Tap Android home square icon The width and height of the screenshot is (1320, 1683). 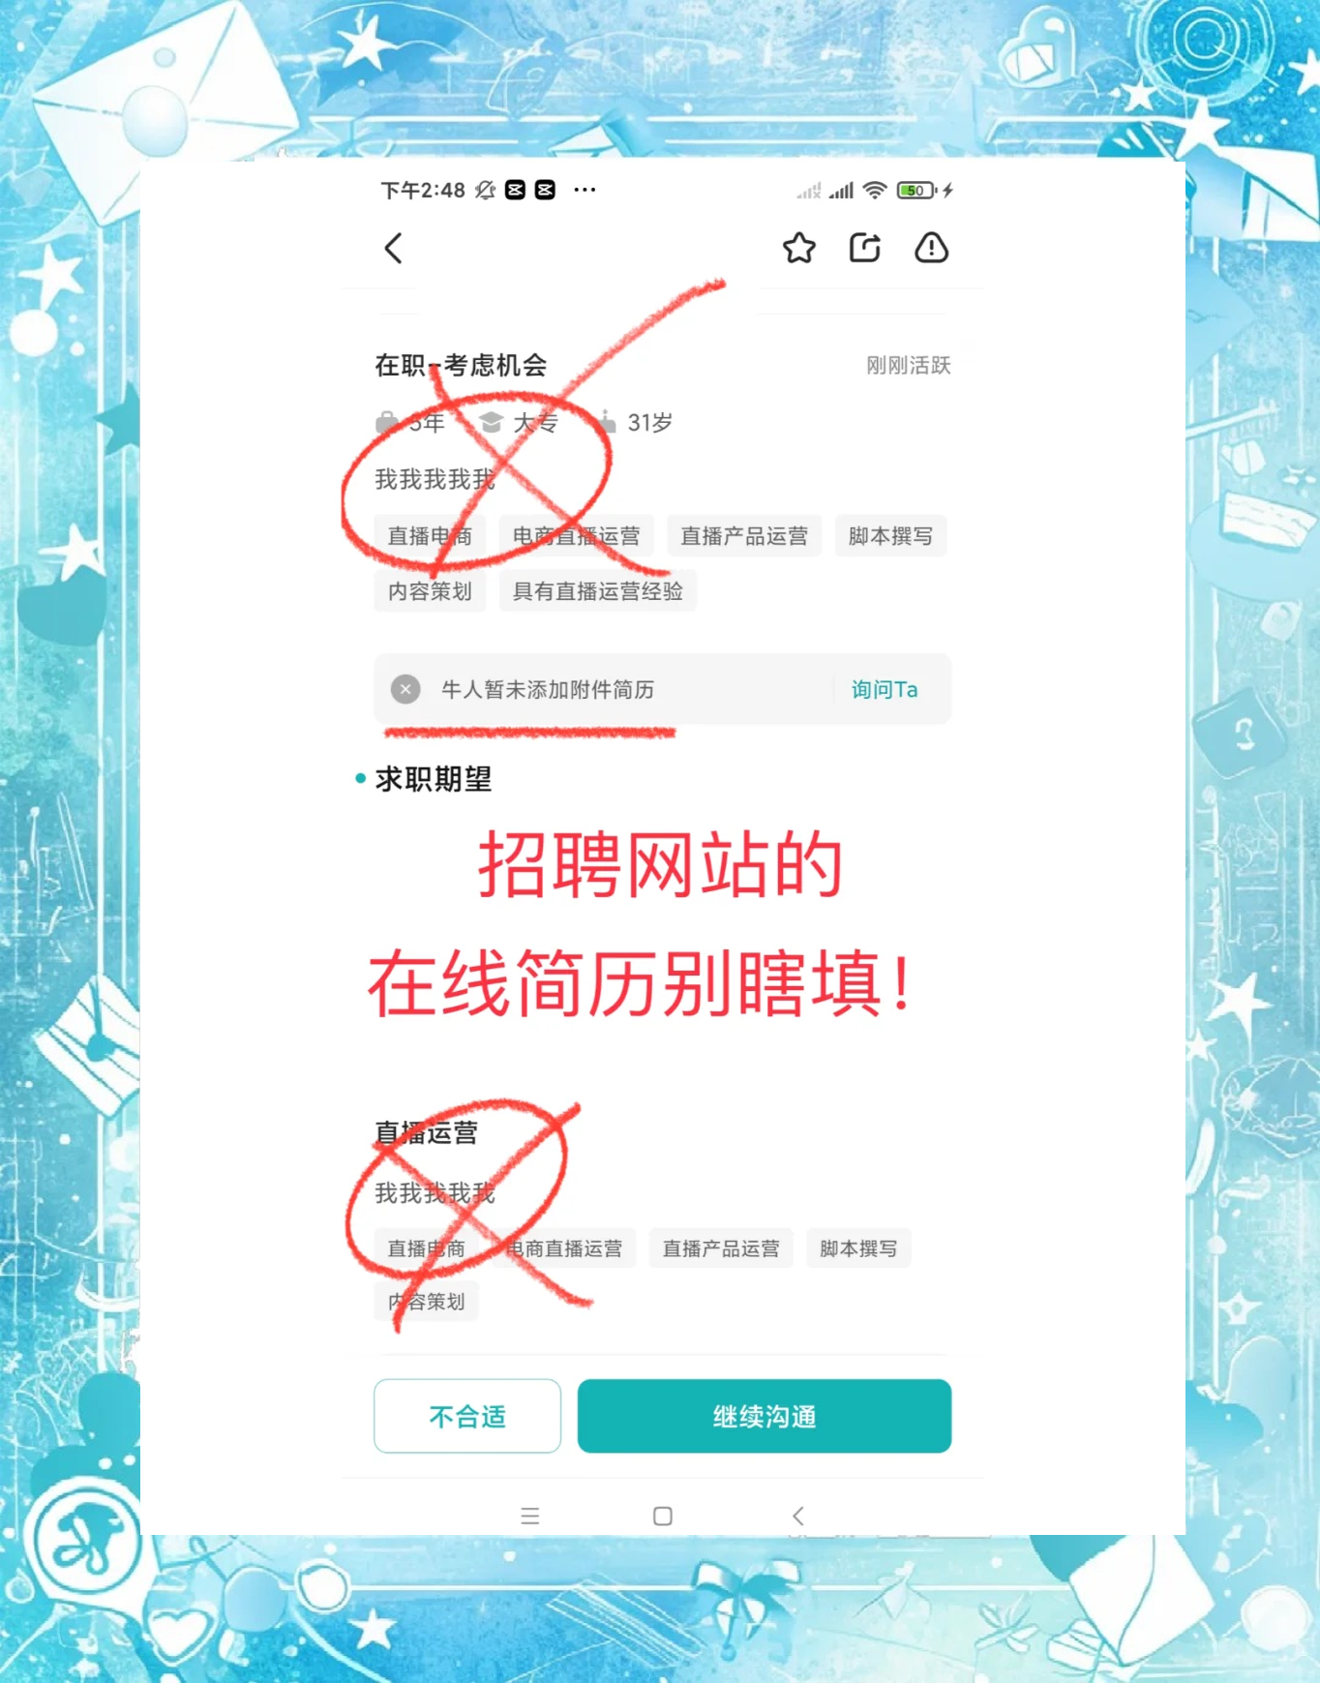(663, 1516)
